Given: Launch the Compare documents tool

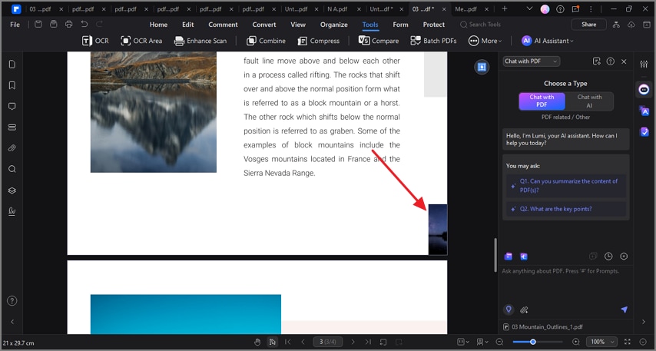Looking at the screenshot, I should pyautogui.click(x=379, y=41).
